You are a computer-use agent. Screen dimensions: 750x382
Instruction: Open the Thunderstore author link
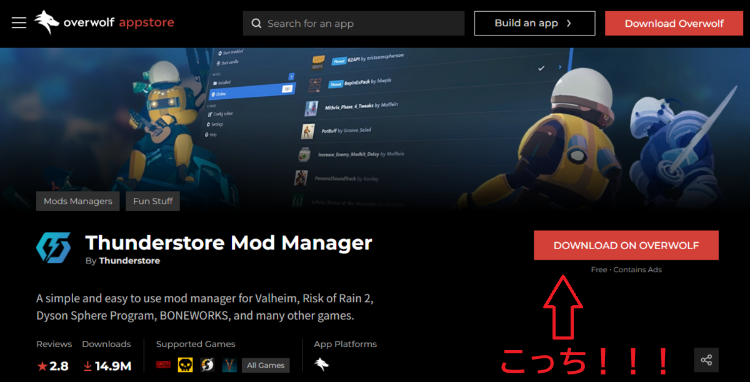coord(129,261)
